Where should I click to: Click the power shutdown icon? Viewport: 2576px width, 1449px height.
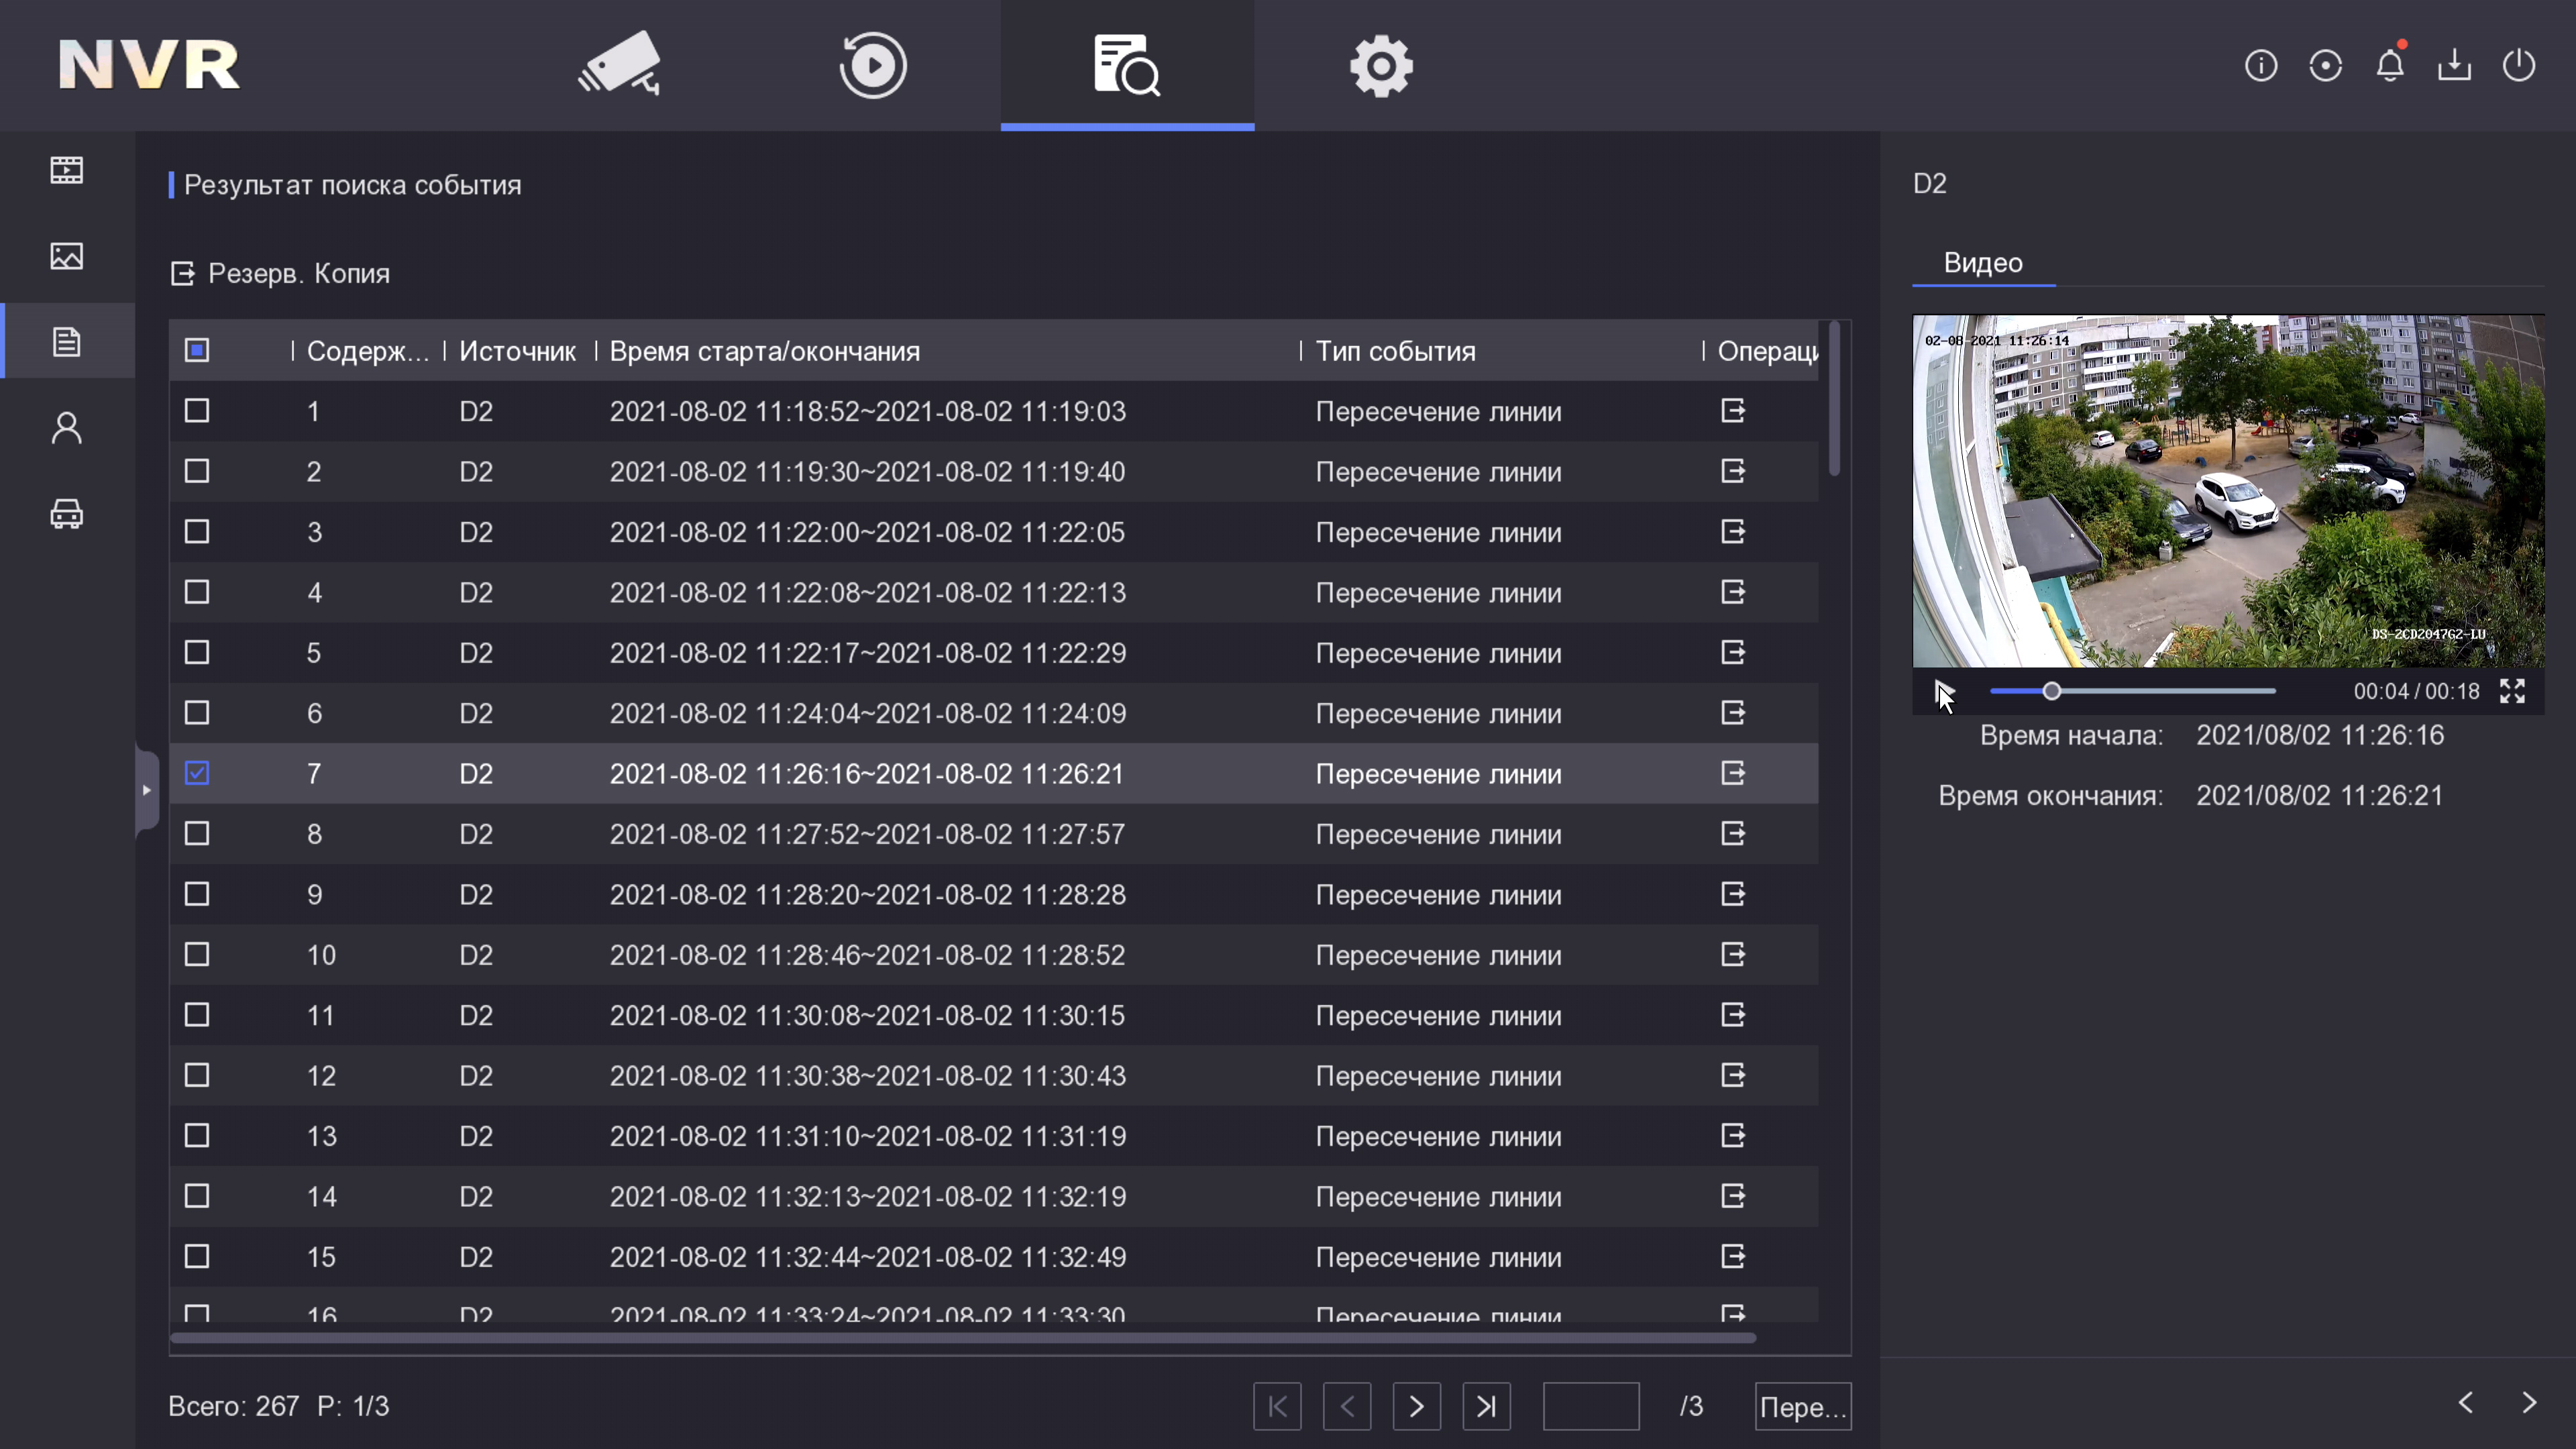point(2519,66)
